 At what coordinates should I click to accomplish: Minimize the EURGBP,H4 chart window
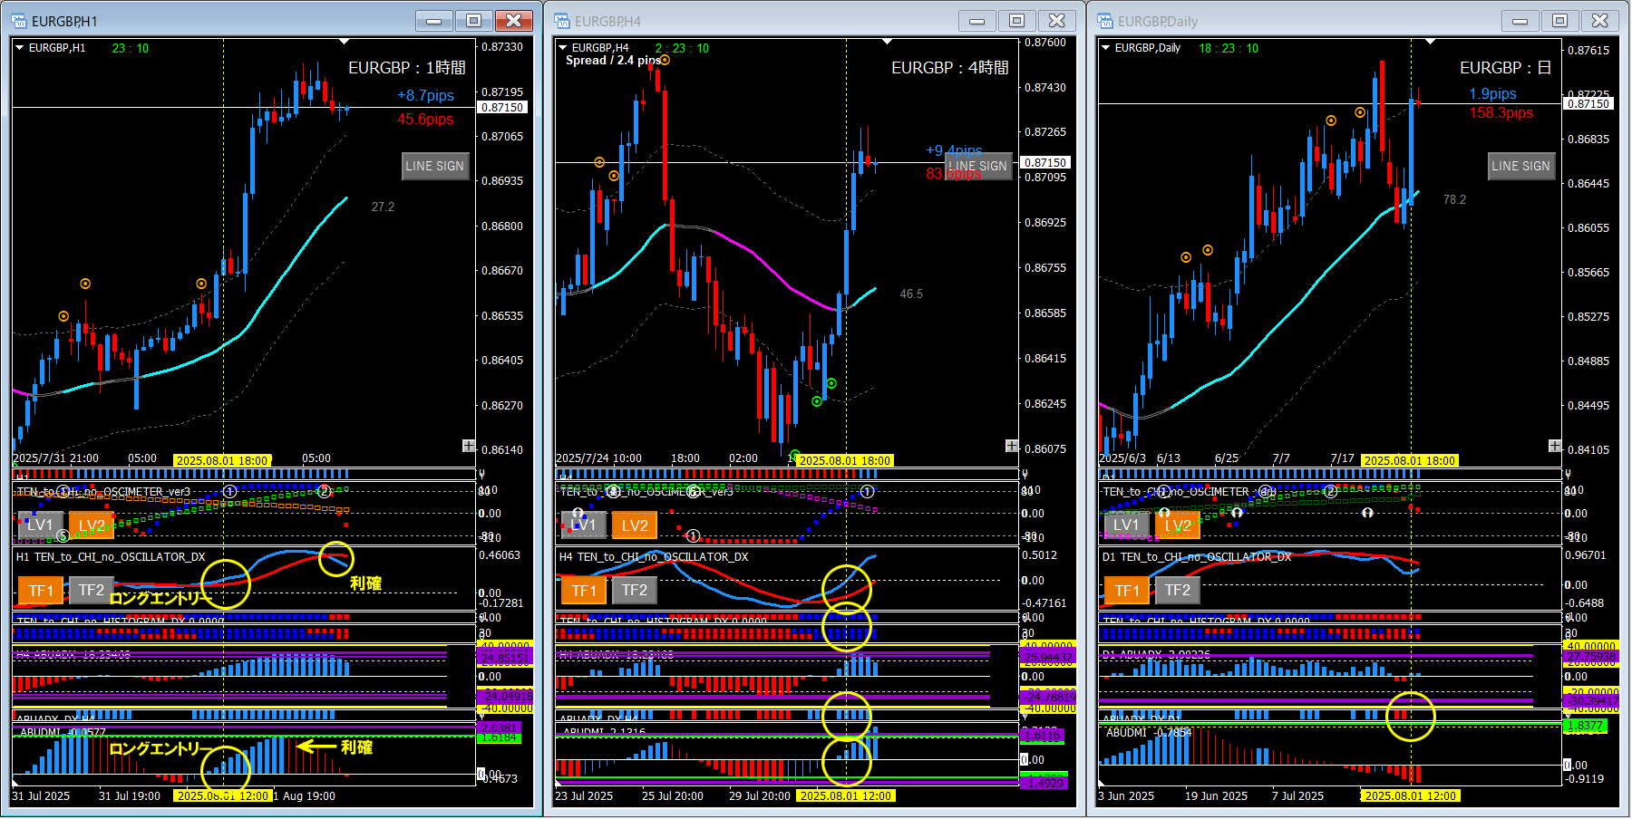977,21
